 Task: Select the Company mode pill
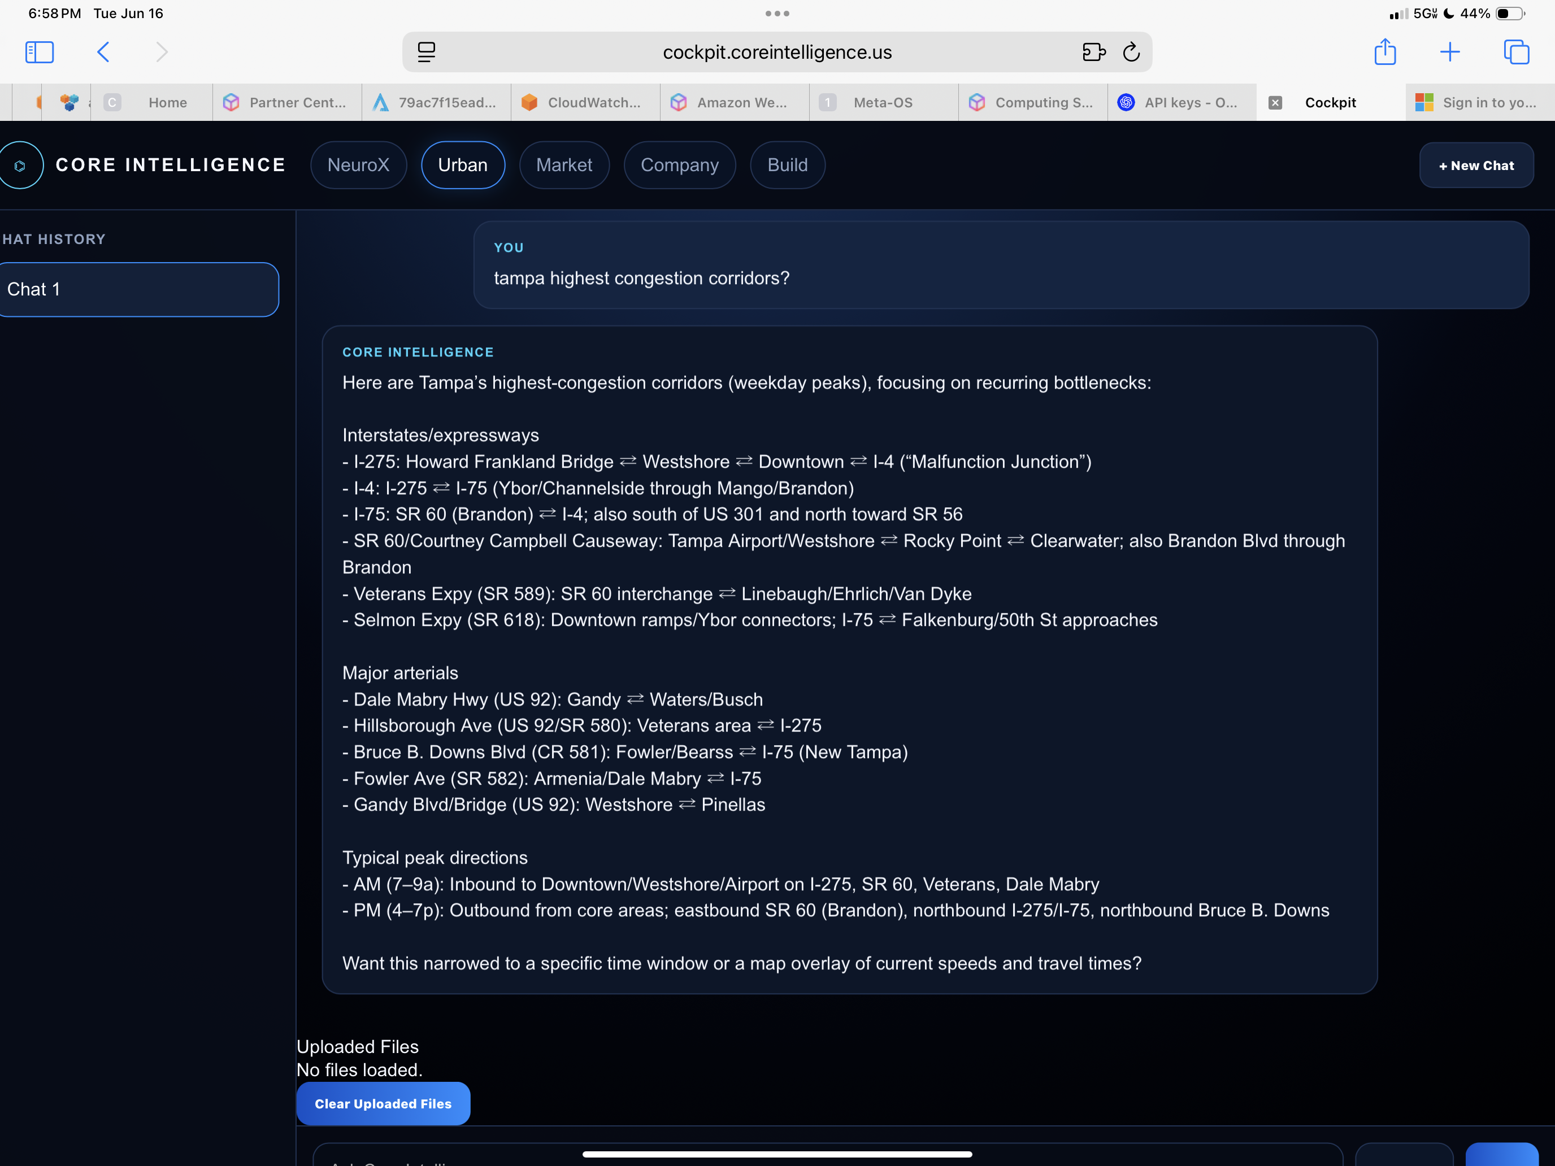tap(680, 165)
